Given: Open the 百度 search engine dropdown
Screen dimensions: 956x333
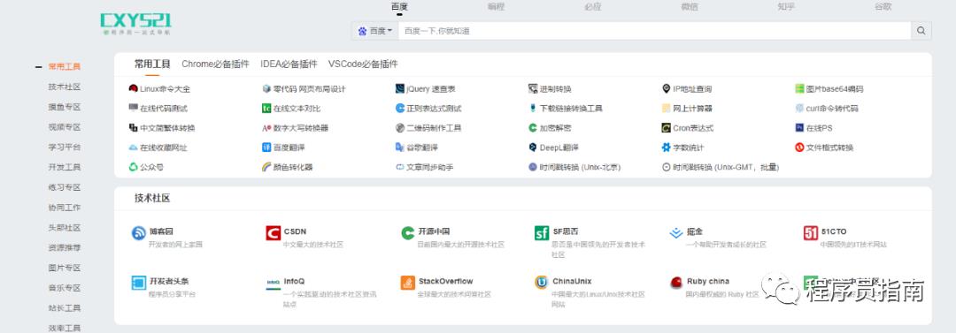Looking at the screenshot, I should [x=375, y=30].
